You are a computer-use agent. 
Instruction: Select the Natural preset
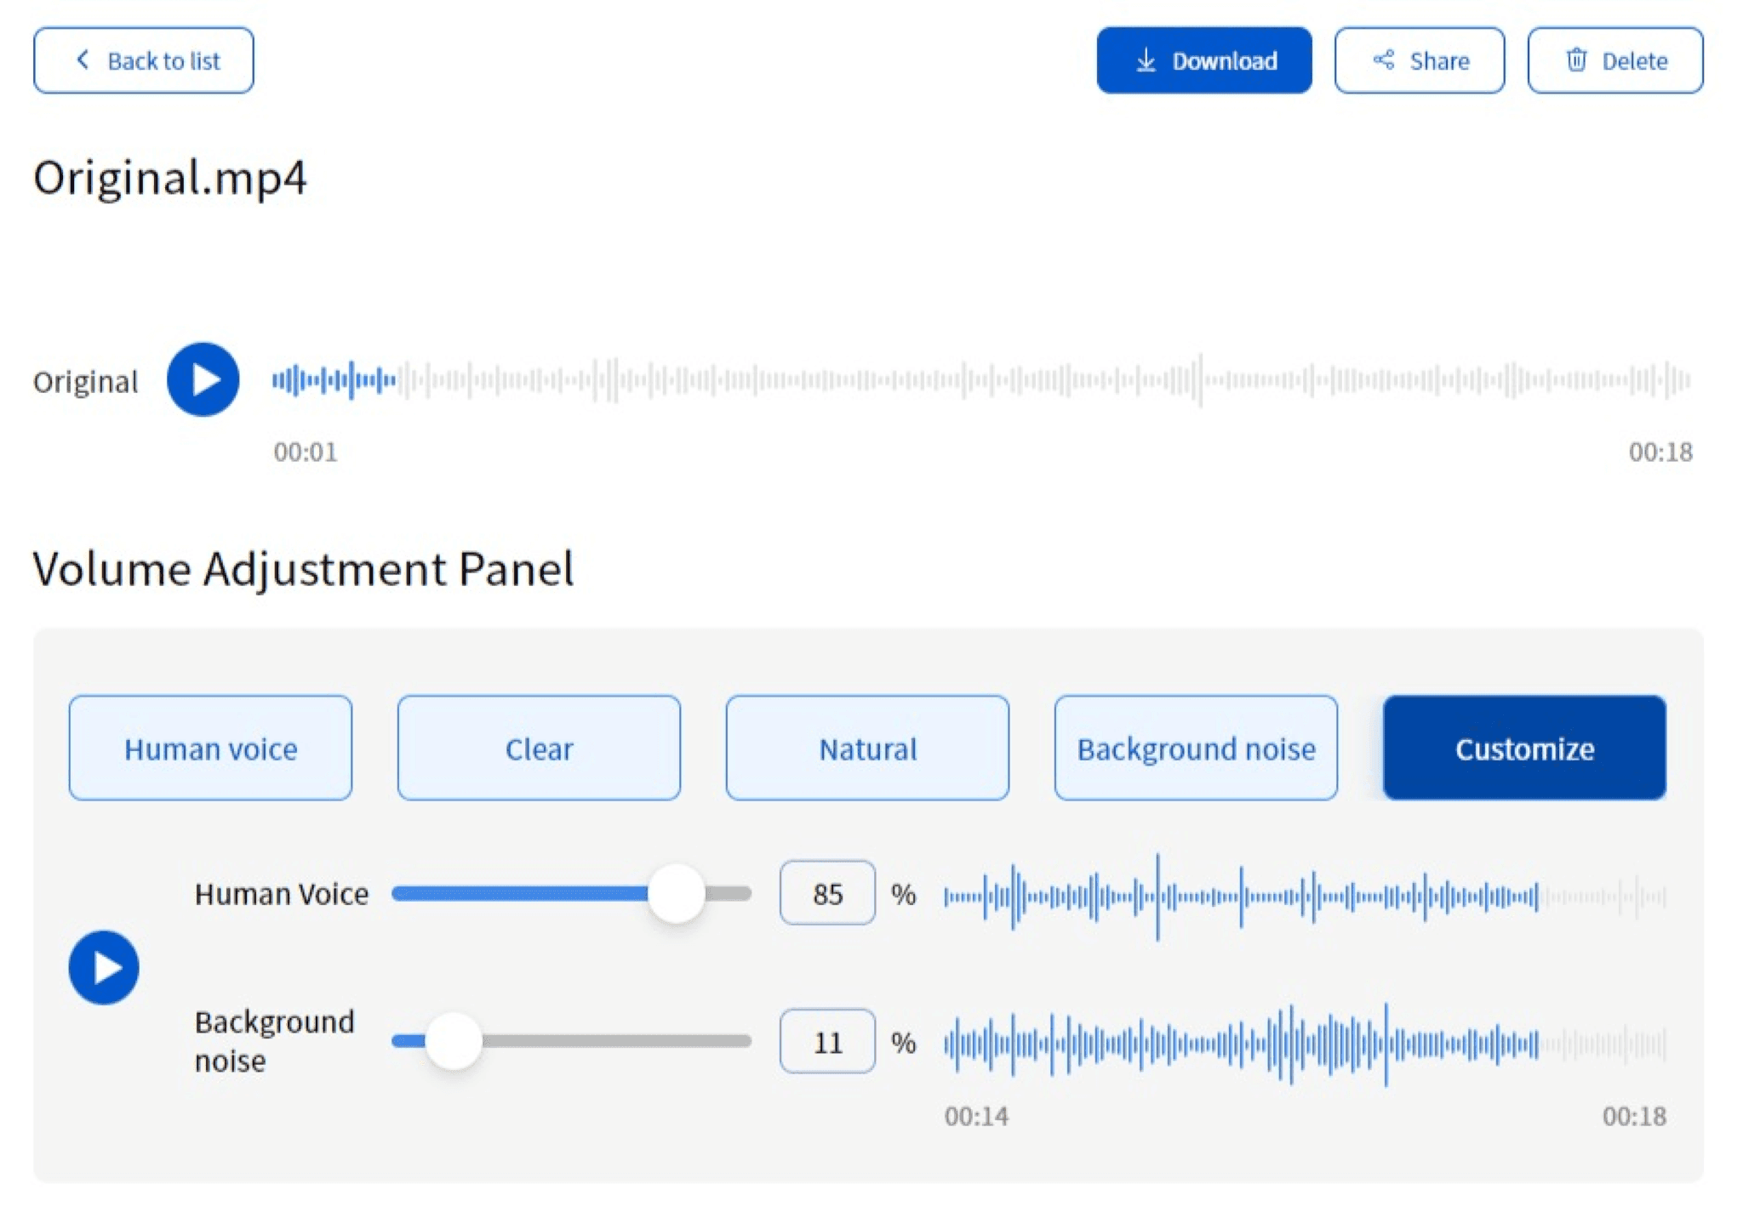pos(867,748)
